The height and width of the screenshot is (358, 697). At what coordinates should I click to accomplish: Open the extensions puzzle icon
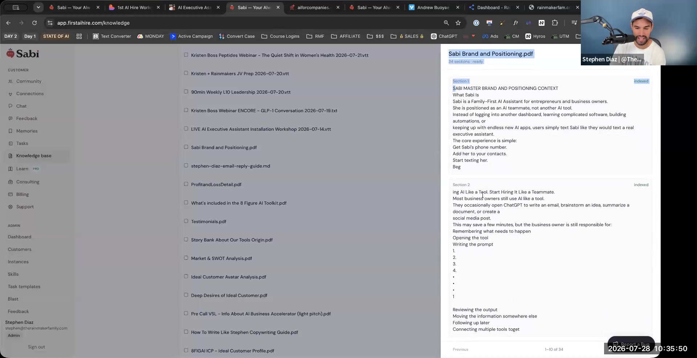tap(555, 23)
